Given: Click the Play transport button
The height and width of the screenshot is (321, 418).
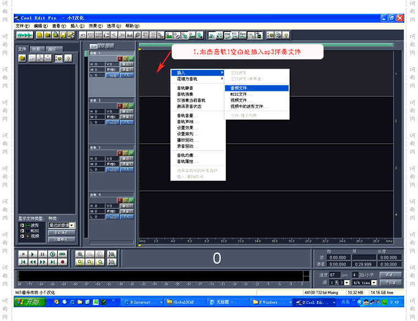Looking at the screenshot, I should click(32, 254).
